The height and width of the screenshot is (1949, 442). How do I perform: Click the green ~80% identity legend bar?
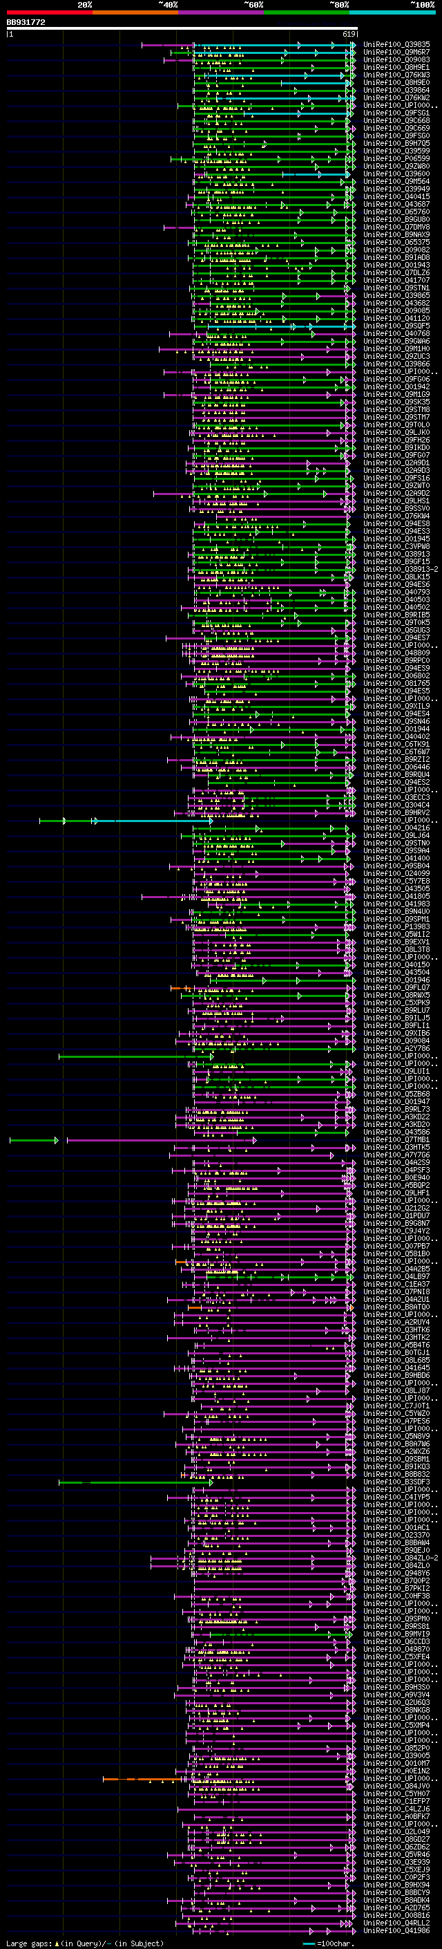click(x=307, y=12)
